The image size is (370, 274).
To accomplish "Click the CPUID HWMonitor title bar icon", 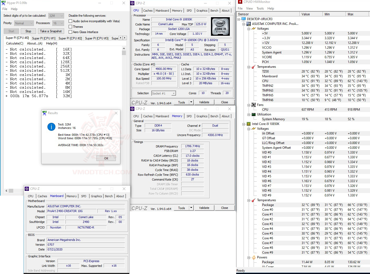I will 240,2.
